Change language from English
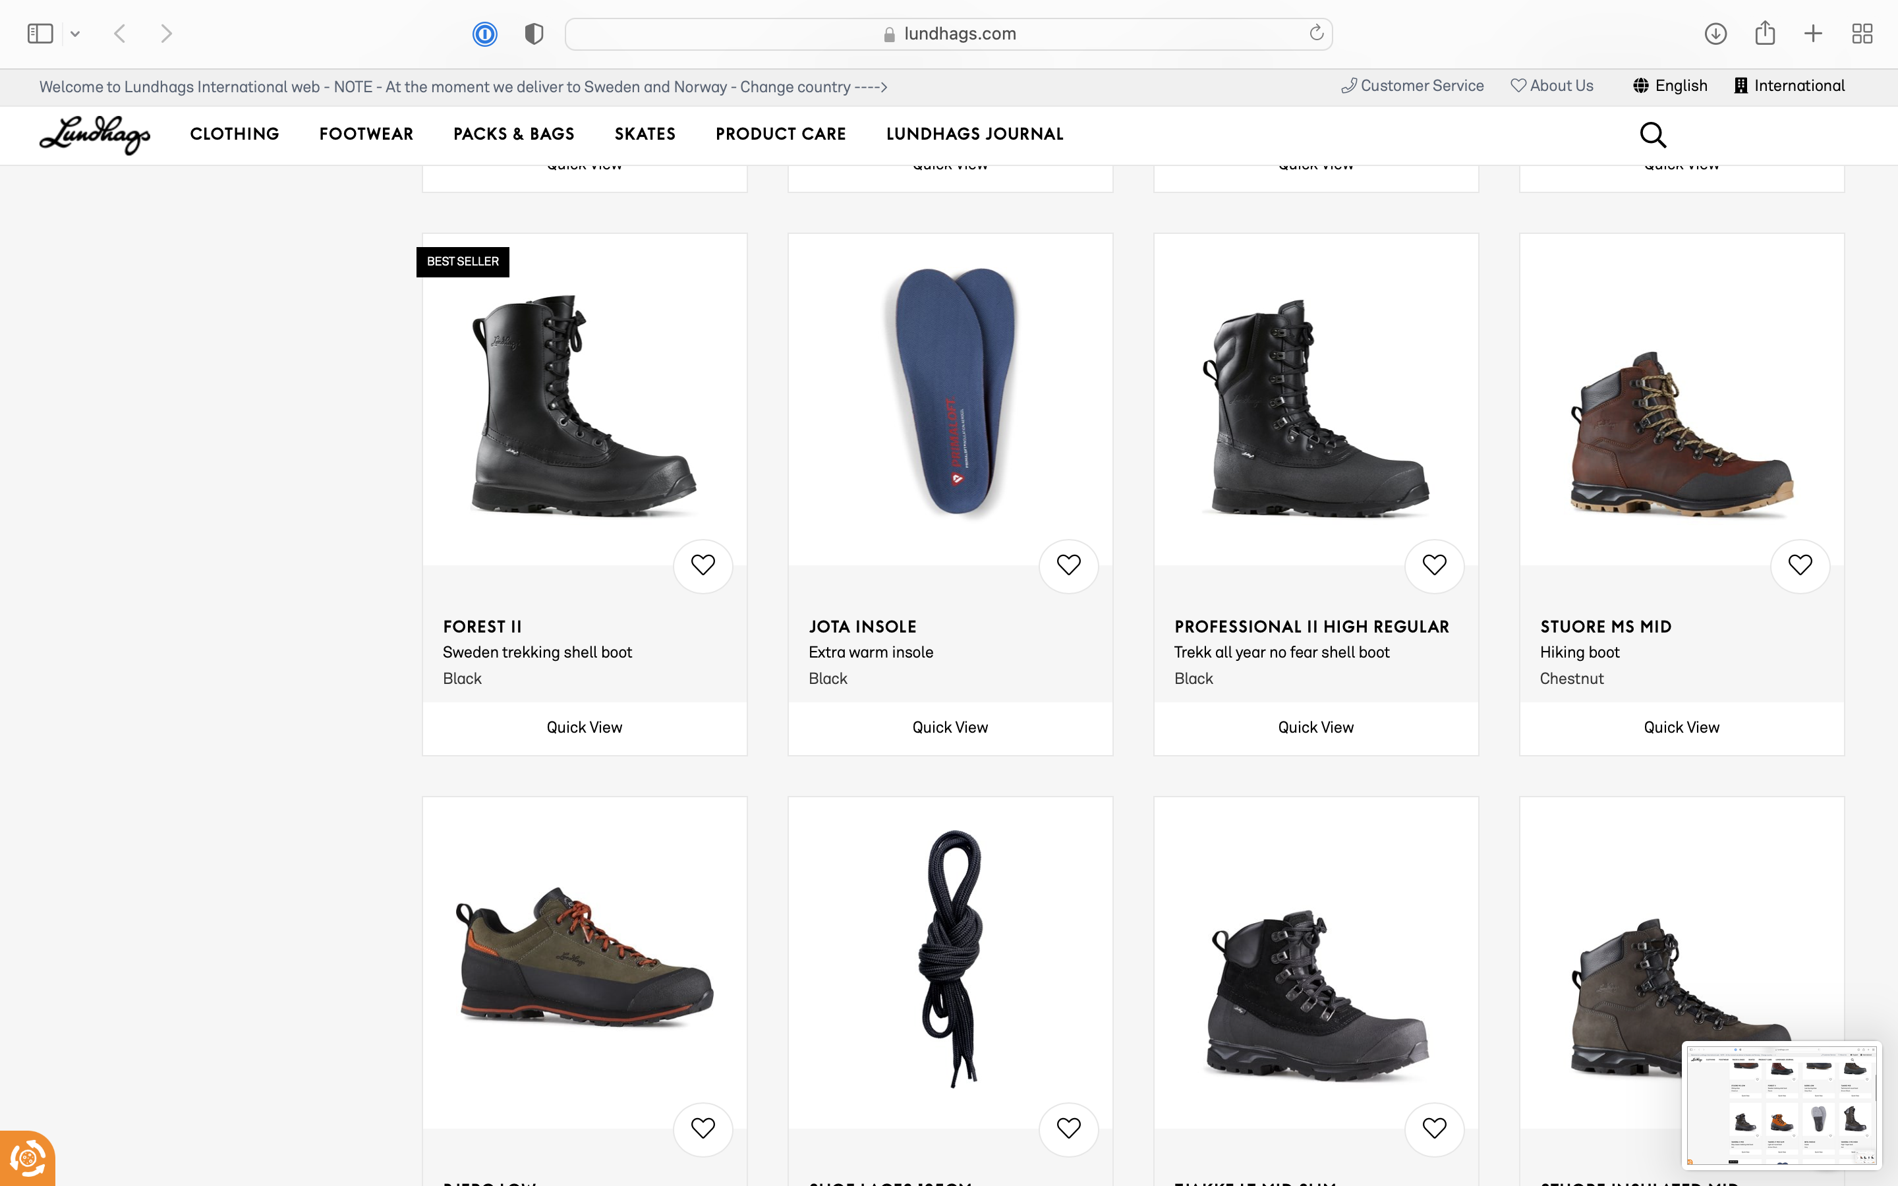Image resolution: width=1898 pixels, height=1186 pixels. pyautogui.click(x=1670, y=86)
